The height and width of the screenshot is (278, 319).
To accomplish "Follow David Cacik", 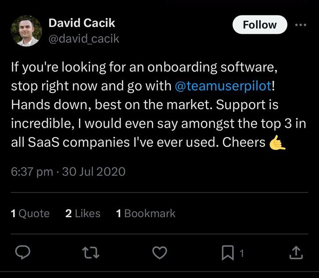I will tap(259, 25).
